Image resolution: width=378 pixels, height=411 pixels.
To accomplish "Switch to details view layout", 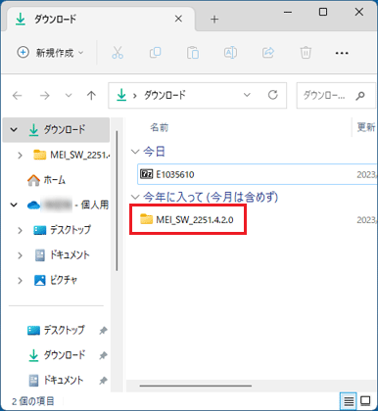I will tap(349, 401).
